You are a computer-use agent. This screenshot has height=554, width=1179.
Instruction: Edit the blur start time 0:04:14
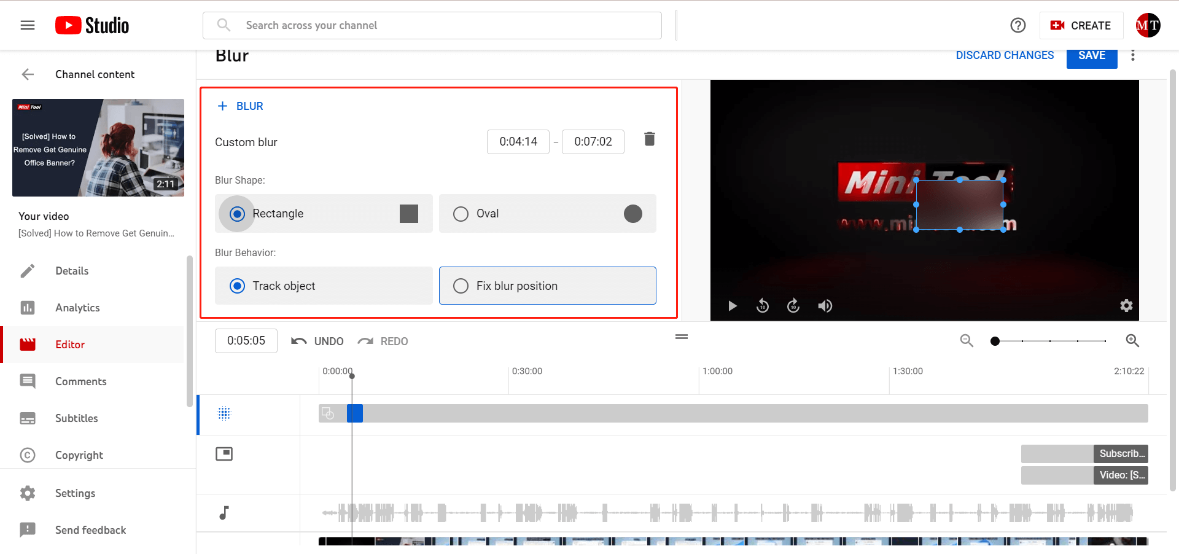click(518, 142)
